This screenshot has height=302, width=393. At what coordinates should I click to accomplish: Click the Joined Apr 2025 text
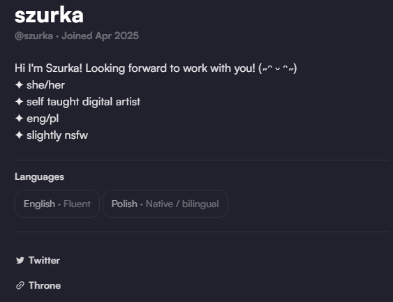coord(100,36)
